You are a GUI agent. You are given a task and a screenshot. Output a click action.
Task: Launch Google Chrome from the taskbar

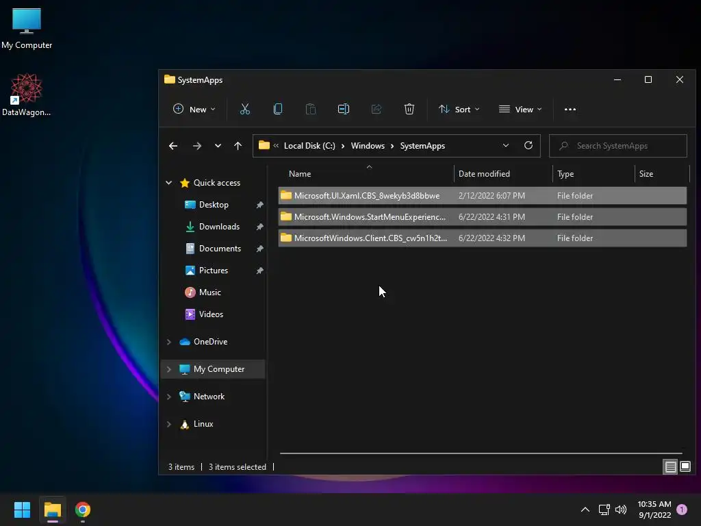point(83,510)
